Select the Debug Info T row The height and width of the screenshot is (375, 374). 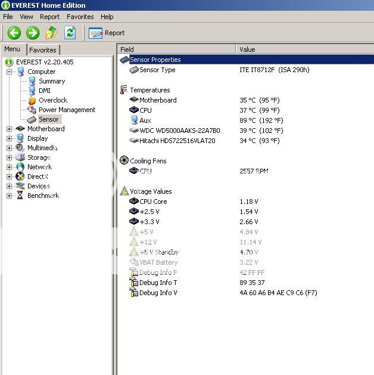[x=246, y=283]
